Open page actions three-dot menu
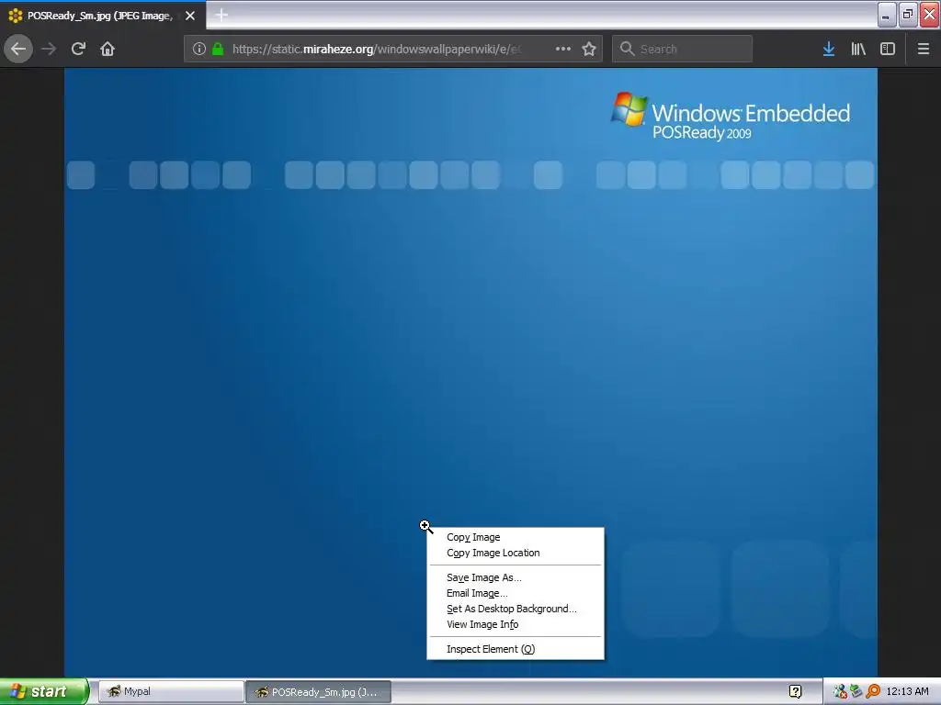The width and height of the screenshot is (941, 705). (563, 50)
